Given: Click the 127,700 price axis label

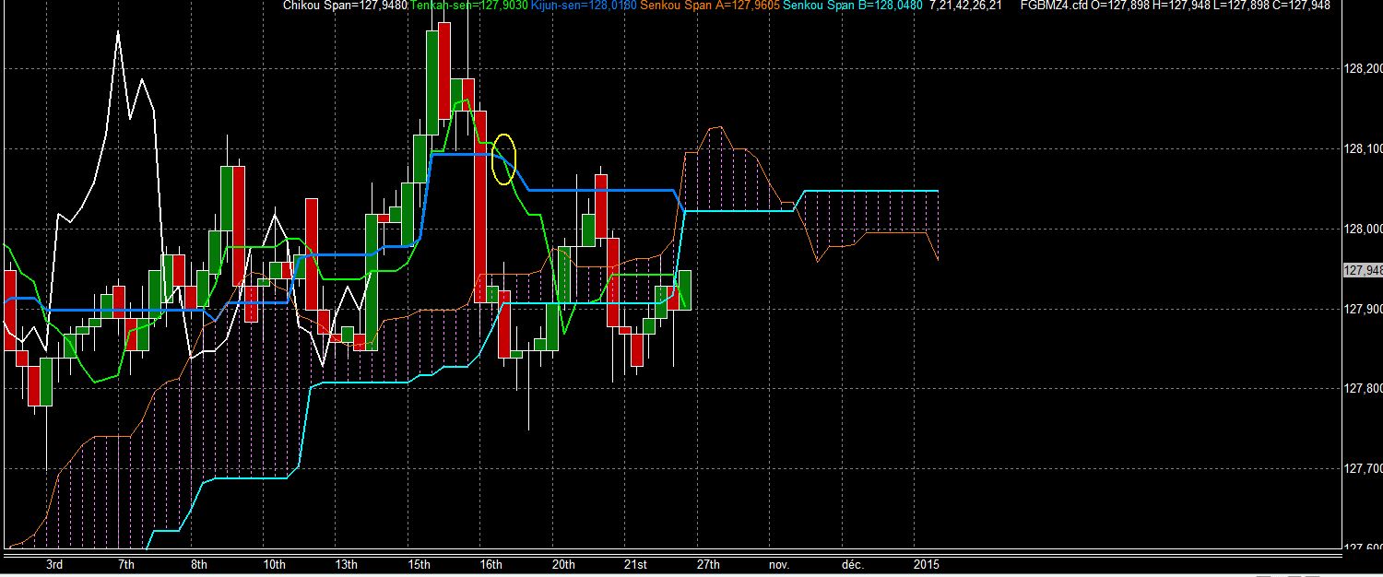Looking at the screenshot, I should [x=1364, y=469].
